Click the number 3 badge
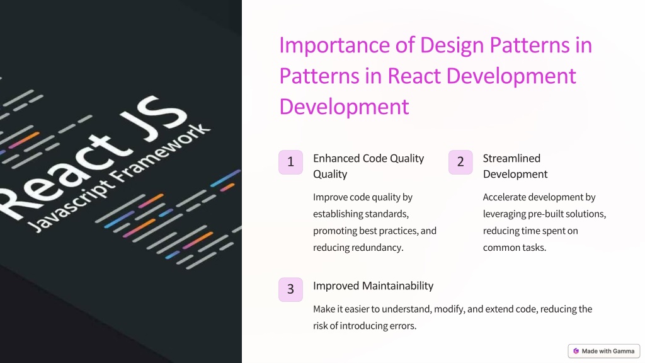 click(x=290, y=289)
